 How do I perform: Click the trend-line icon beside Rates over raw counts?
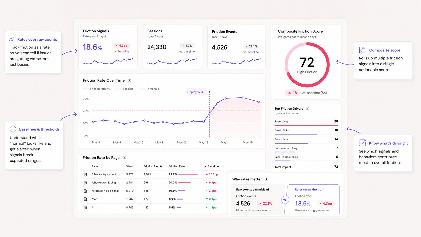12,39
